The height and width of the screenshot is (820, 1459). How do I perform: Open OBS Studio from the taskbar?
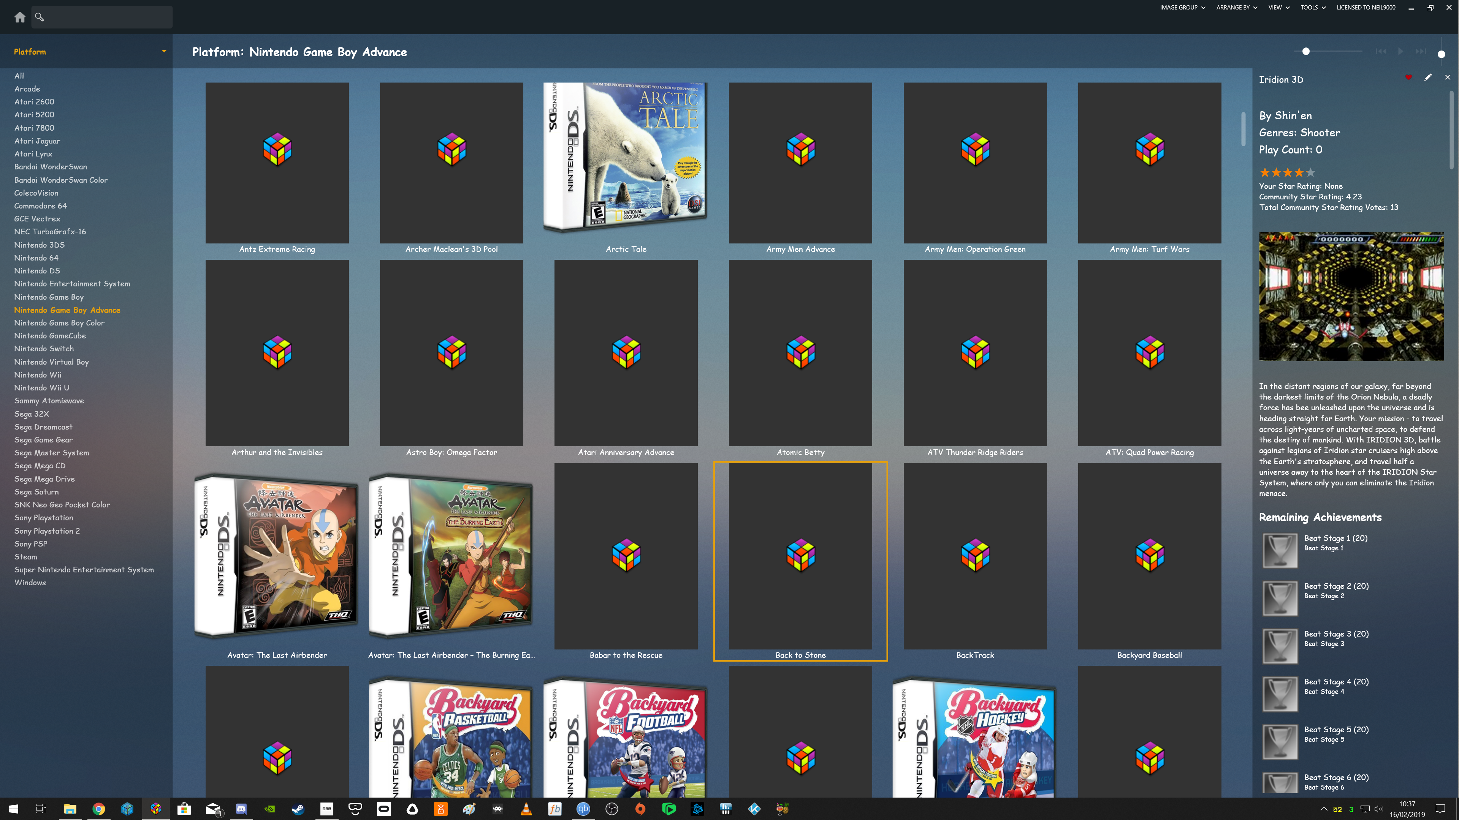point(612,809)
